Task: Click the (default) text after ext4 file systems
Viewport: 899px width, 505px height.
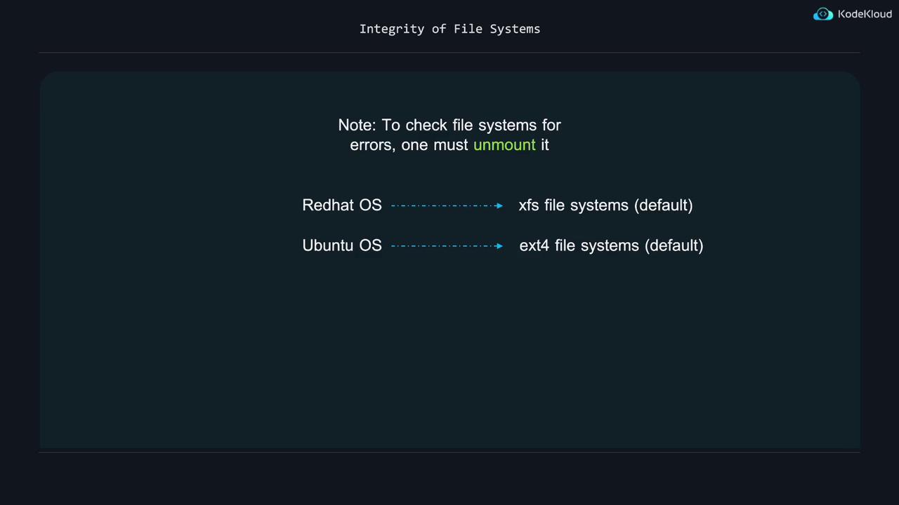Action: tap(674, 245)
